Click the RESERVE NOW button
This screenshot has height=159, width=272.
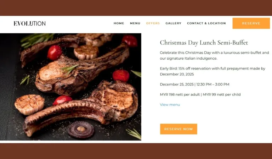coord(178,129)
